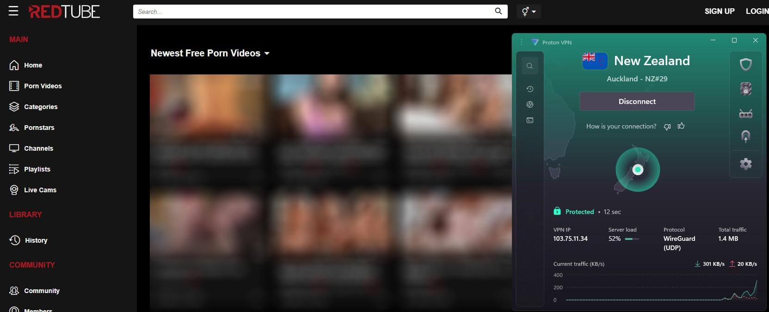This screenshot has height=312, width=769.
Task: Open Playlists in the sidebar
Action: pyautogui.click(x=30, y=169)
